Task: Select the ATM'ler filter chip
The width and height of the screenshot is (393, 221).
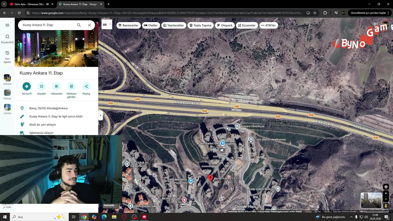Action: click(x=269, y=25)
